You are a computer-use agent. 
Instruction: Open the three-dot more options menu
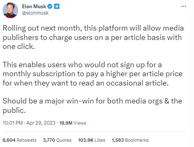183,6
